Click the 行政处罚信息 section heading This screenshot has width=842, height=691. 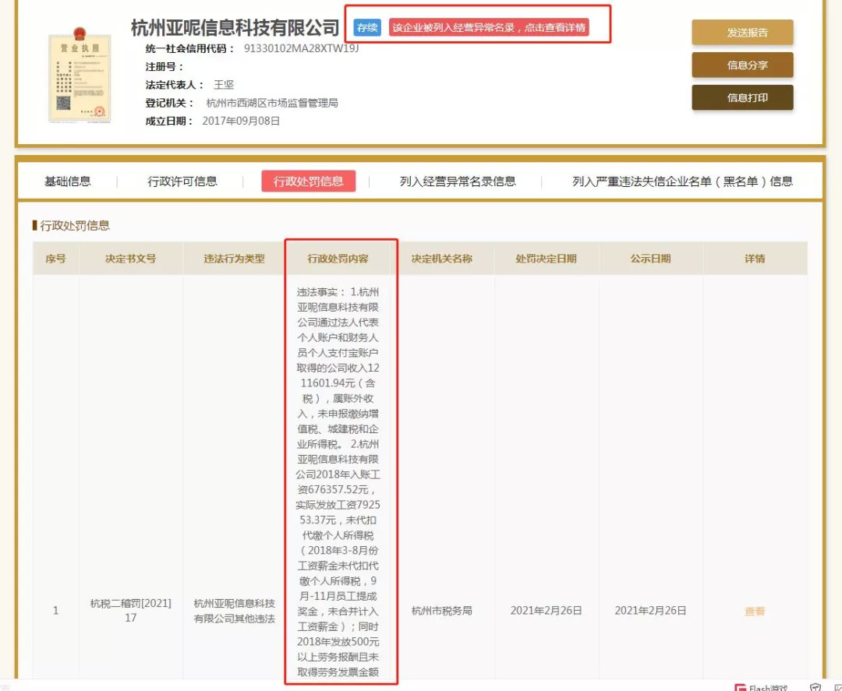75,226
